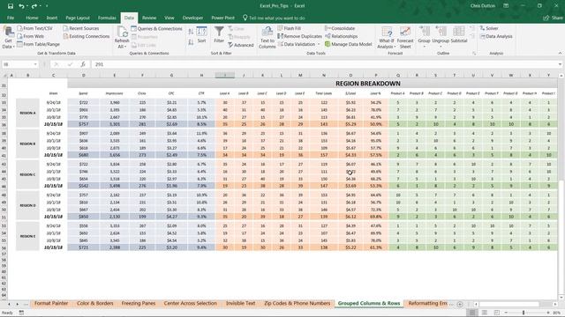565x317 pixels.
Task: Open the Get Data menu
Action: tap(8, 38)
